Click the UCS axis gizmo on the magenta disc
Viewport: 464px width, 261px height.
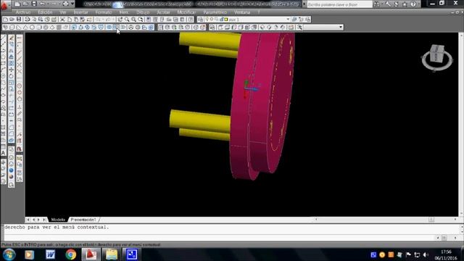(x=250, y=88)
